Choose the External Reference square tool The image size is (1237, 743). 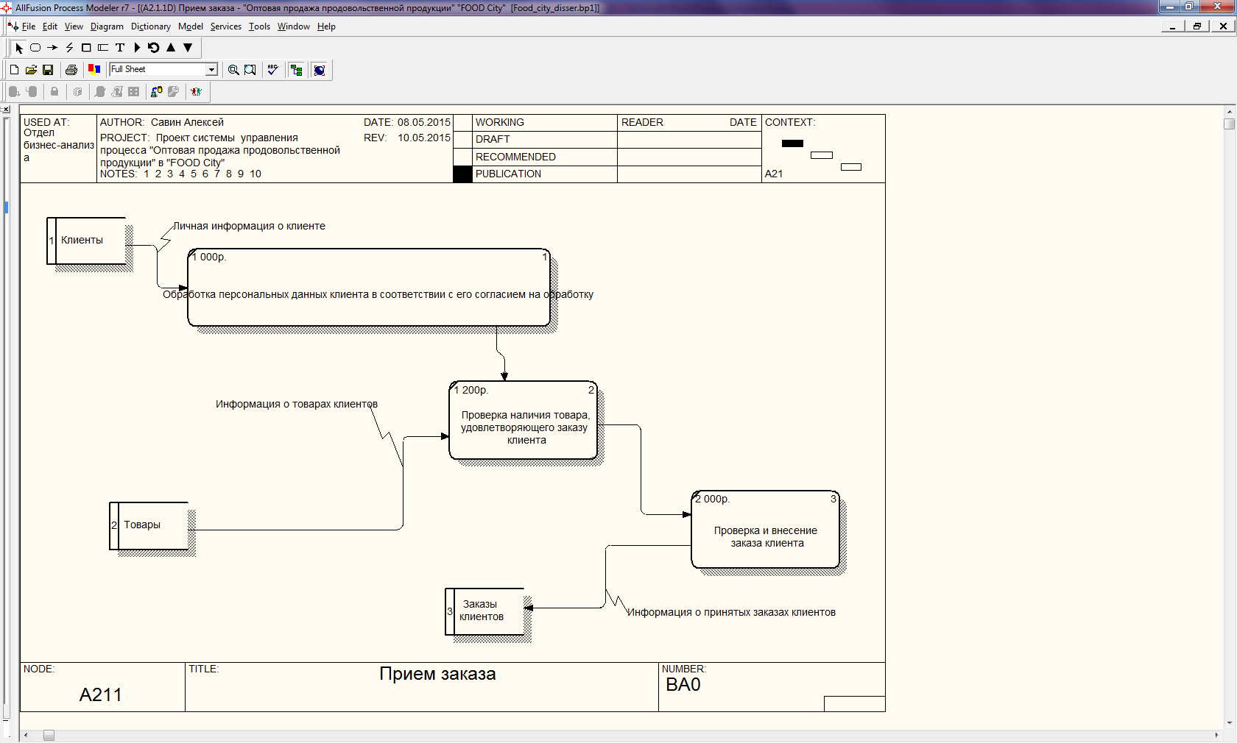86,48
